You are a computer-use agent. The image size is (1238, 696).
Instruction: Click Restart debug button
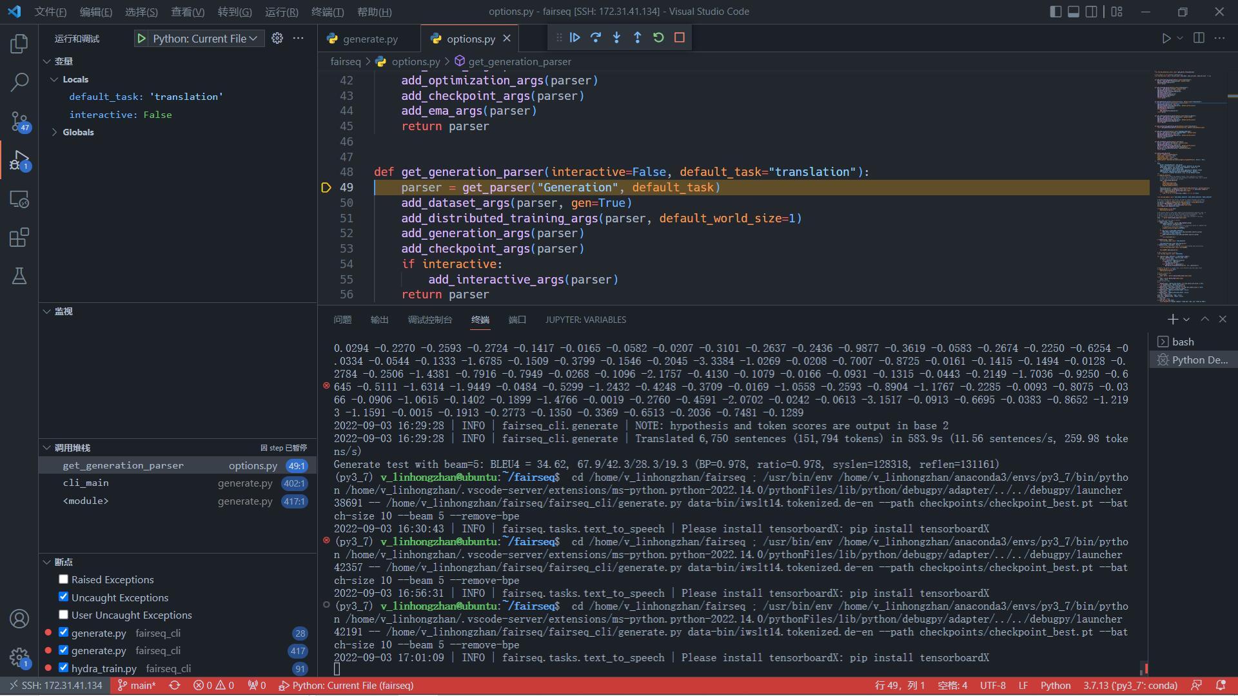[658, 38]
